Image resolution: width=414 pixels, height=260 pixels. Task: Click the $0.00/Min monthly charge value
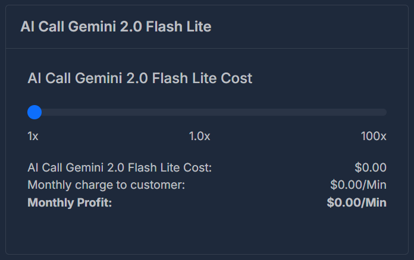(x=358, y=185)
